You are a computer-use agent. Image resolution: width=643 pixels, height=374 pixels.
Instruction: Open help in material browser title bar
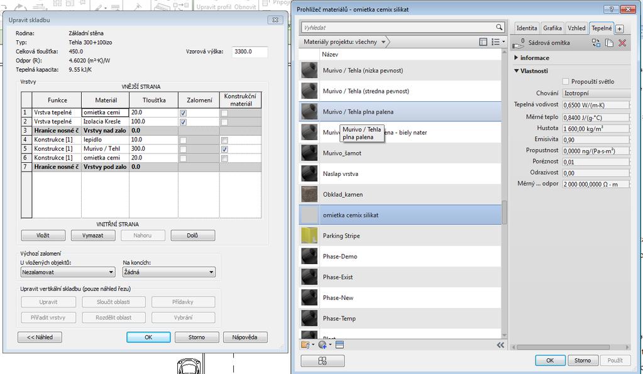pos(611,9)
